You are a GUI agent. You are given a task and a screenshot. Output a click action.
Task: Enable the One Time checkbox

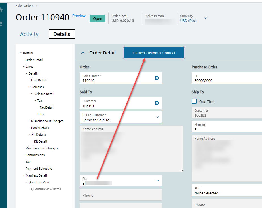194,101
